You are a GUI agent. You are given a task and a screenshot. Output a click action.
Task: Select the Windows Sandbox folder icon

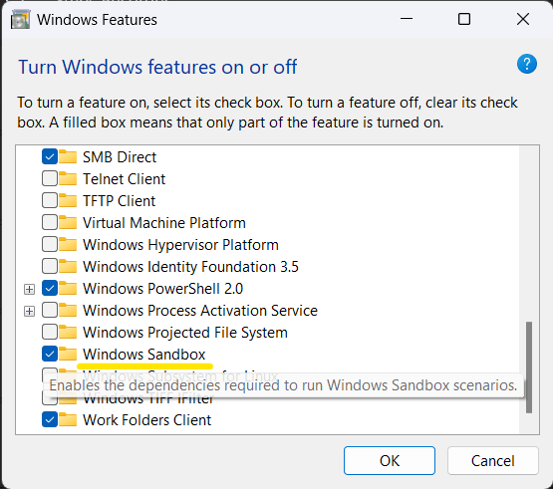(x=68, y=354)
